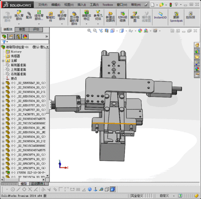This screenshot has width=201, height=199.
Task: Toggle the 3D view cube icon in bottom toolbar
Action: pos(113,189)
